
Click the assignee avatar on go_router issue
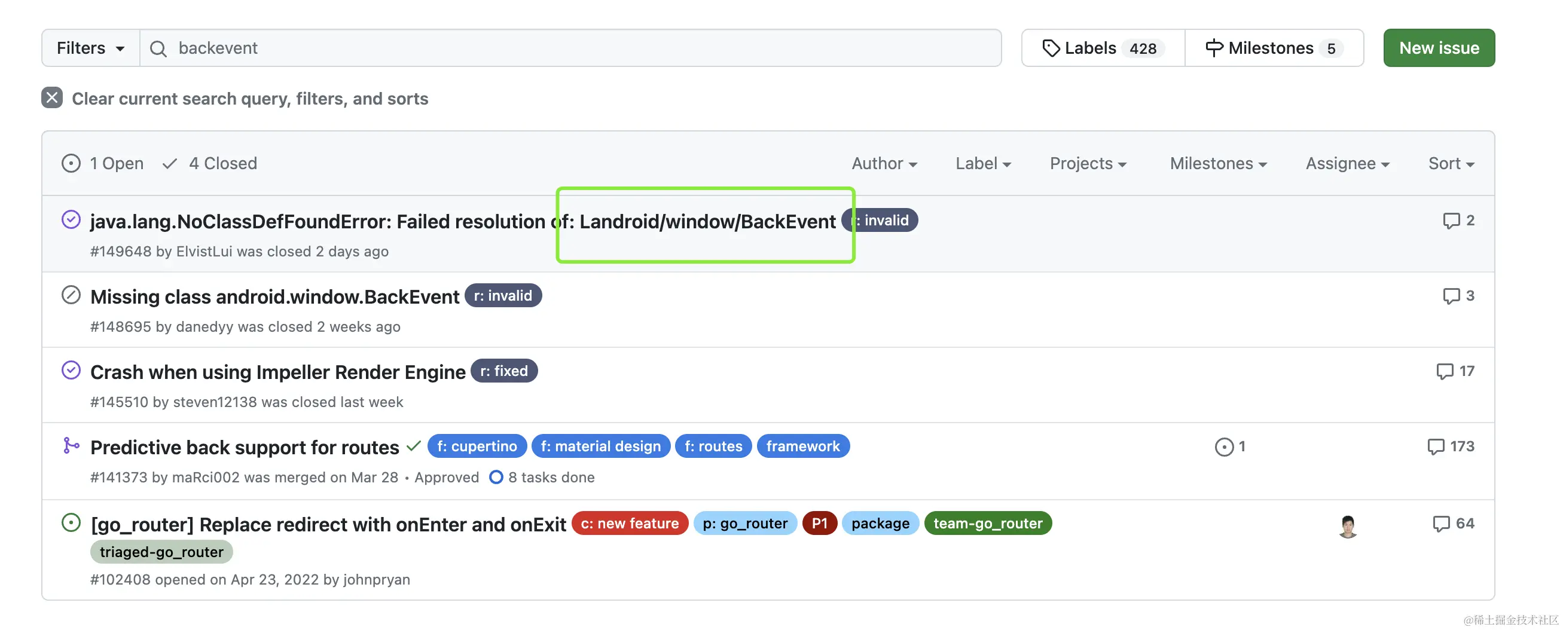coord(1348,525)
